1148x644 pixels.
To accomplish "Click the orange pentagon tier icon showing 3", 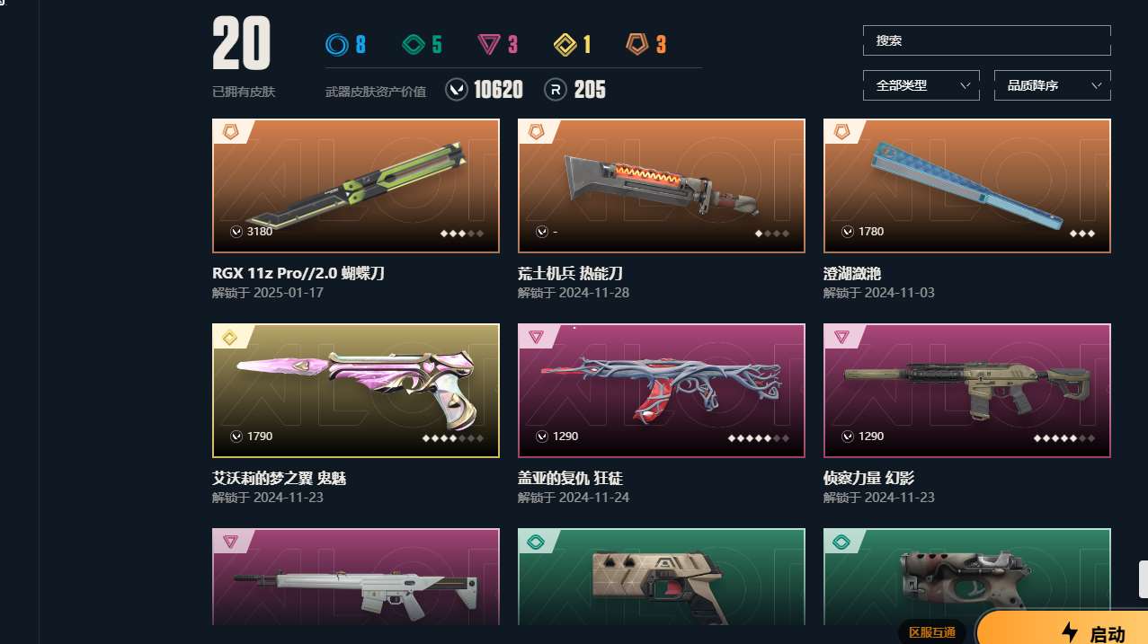I will (x=637, y=44).
